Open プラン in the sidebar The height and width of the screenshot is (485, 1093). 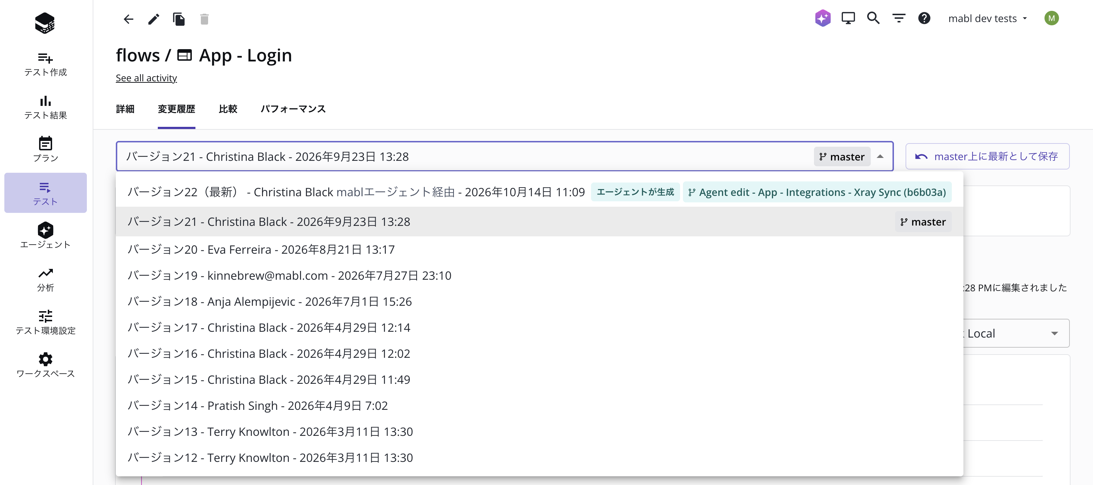[x=45, y=150]
